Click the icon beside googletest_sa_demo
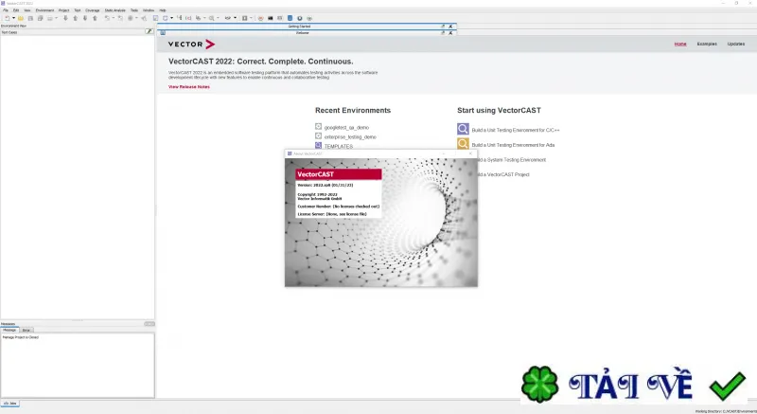 pyautogui.click(x=318, y=127)
